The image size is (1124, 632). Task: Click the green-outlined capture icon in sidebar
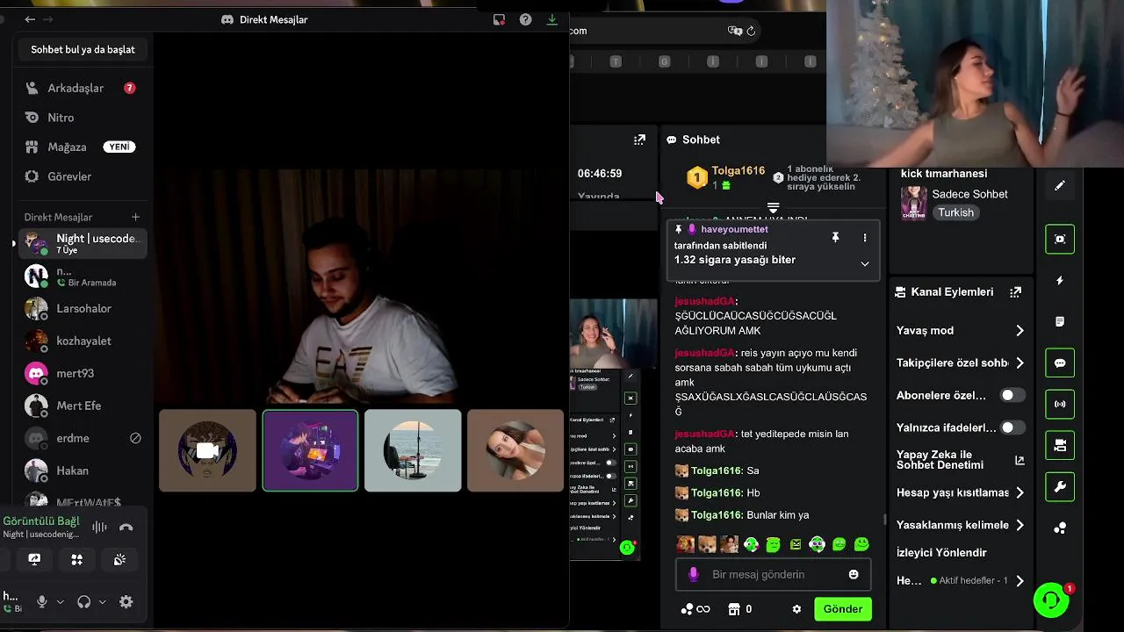1060,239
